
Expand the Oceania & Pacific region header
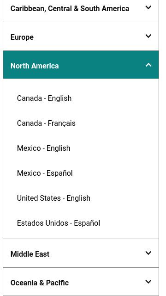click(x=81, y=282)
